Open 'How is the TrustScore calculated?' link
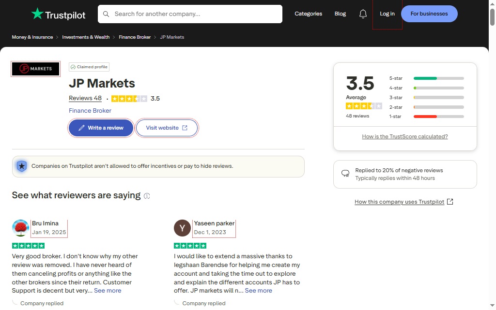Screen dimensions: 496x310 (405, 136)
